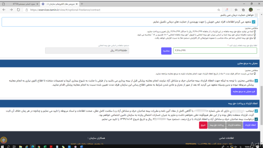
Task: Go forward in browser history
Action: [11, 10]
